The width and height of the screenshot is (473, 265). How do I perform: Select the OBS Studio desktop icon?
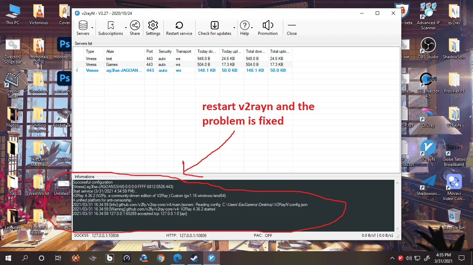(428, 48)
